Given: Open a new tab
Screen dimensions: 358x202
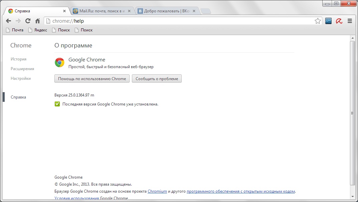Looking at the screenshot, I should point(206,11).
